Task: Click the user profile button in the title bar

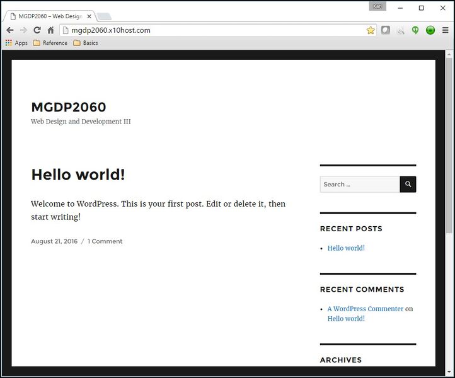Action: 377,6
